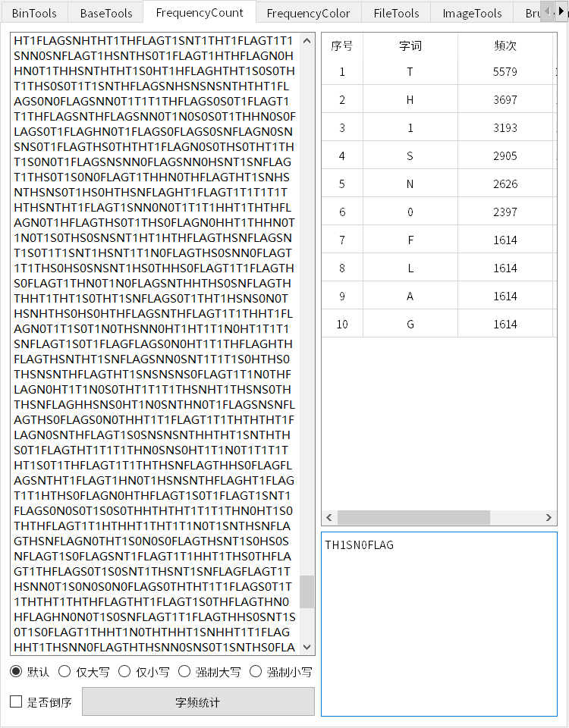Select the cell with character F
569x728 pixels.
coord(410,240)
